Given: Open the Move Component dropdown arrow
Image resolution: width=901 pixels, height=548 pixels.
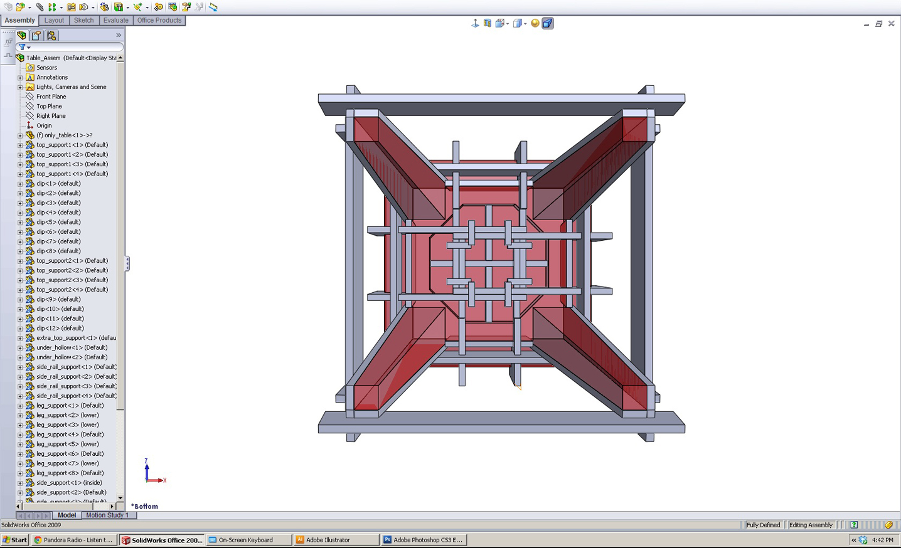Looking at the screenshot, I should point(93,8).
